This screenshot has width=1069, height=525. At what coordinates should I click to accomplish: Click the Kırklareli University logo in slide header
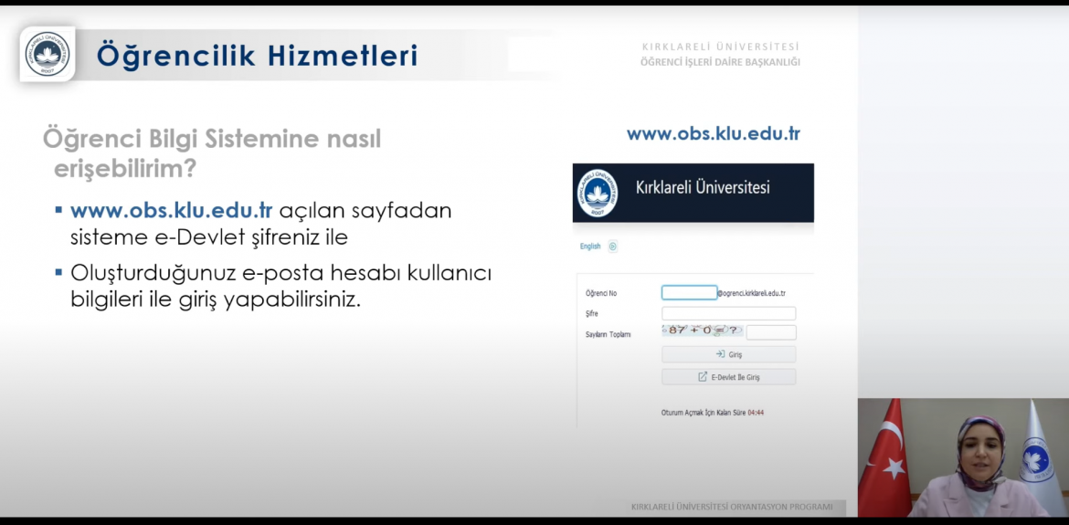pyautogui.click(x=48, y=54)
